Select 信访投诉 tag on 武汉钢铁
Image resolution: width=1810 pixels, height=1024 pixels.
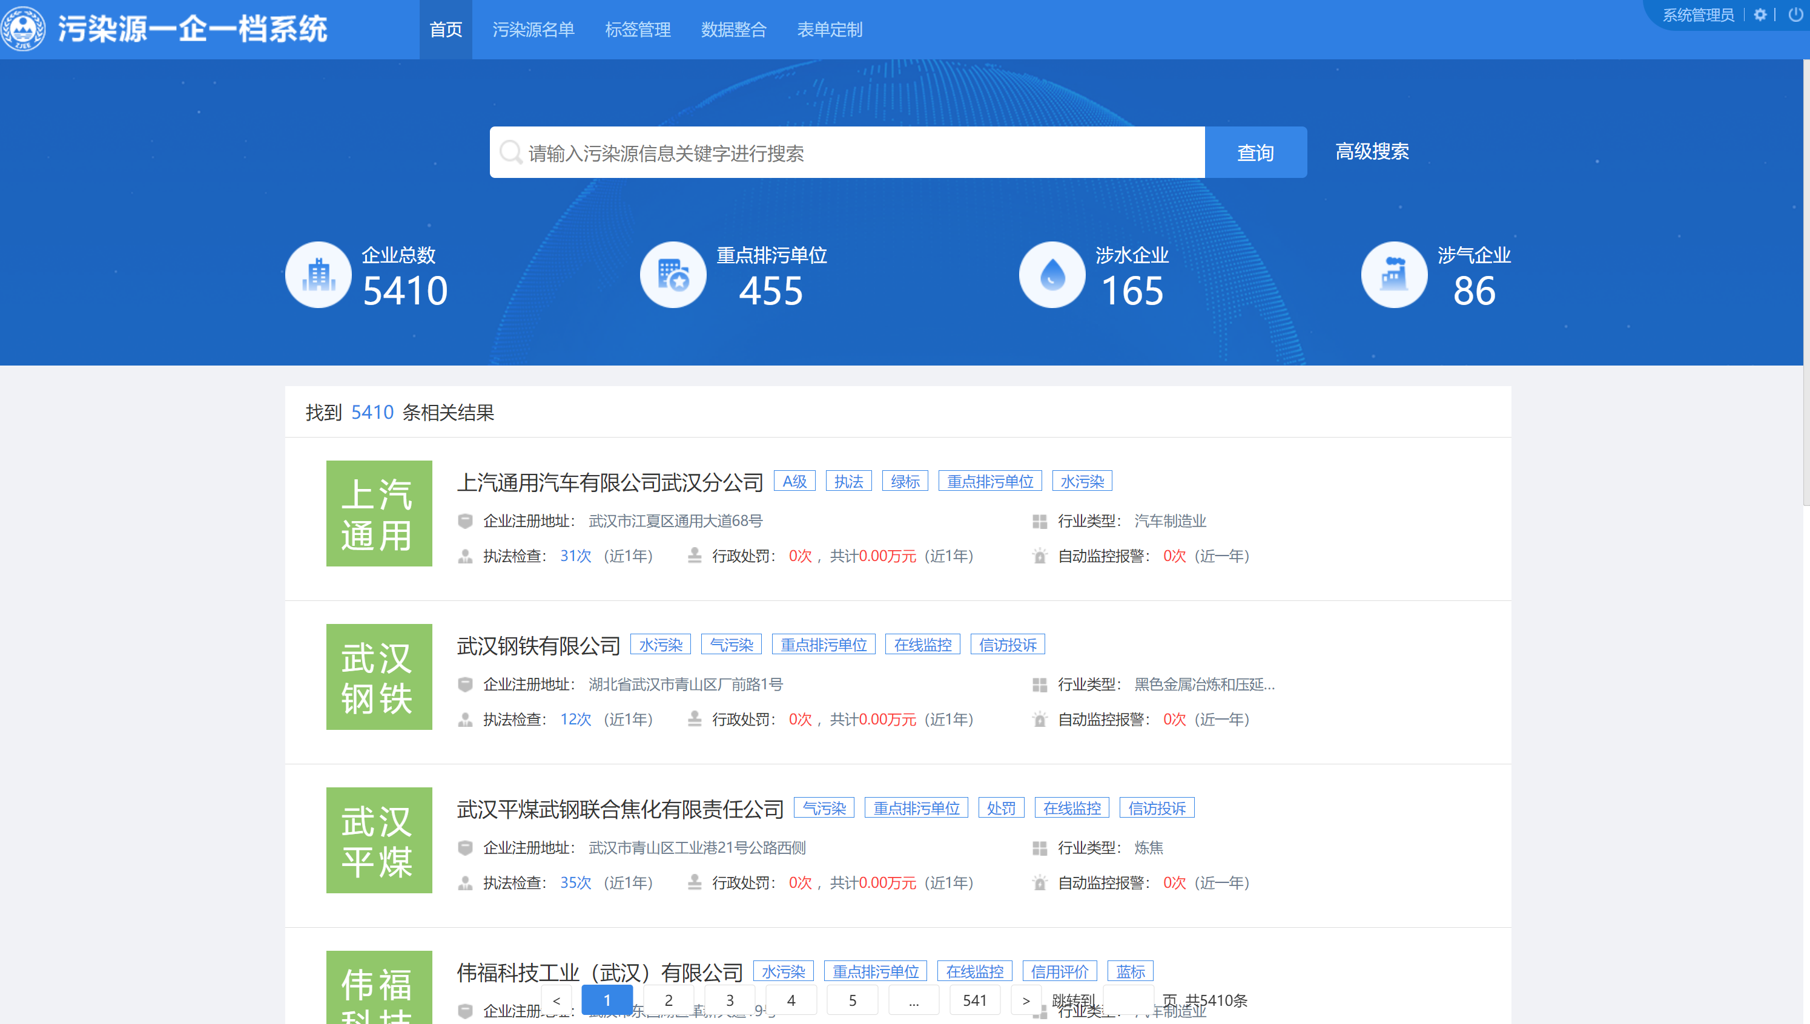click(1008, 644)
